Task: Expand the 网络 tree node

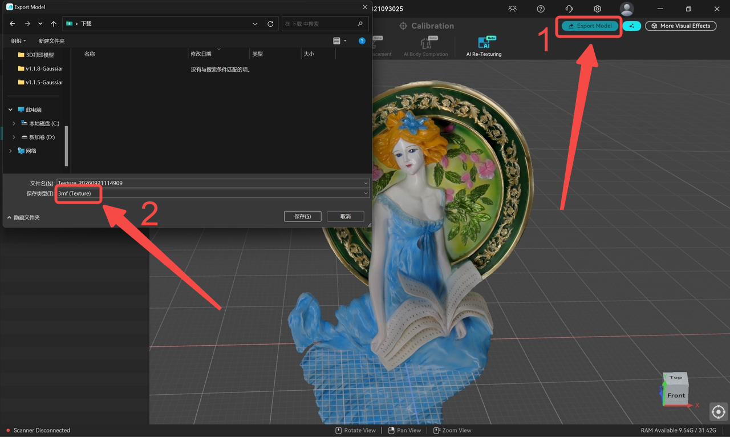Action: (10, 151)
